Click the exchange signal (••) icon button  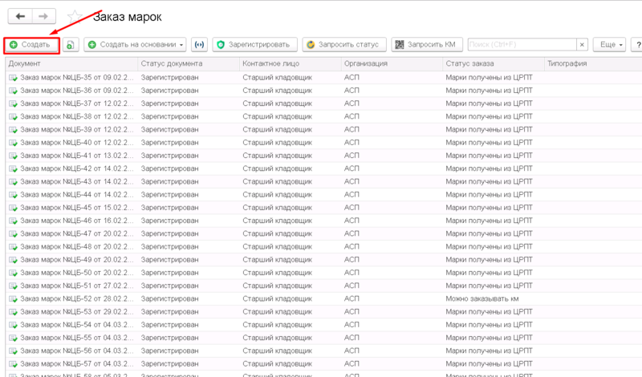pos(199,45)
